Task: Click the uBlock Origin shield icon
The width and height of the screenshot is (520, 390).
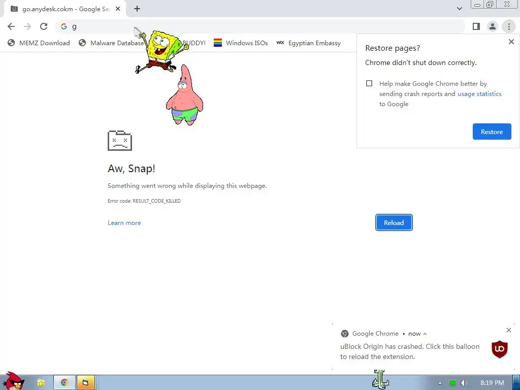Action: pyautogui.click(x=500, y=349)
